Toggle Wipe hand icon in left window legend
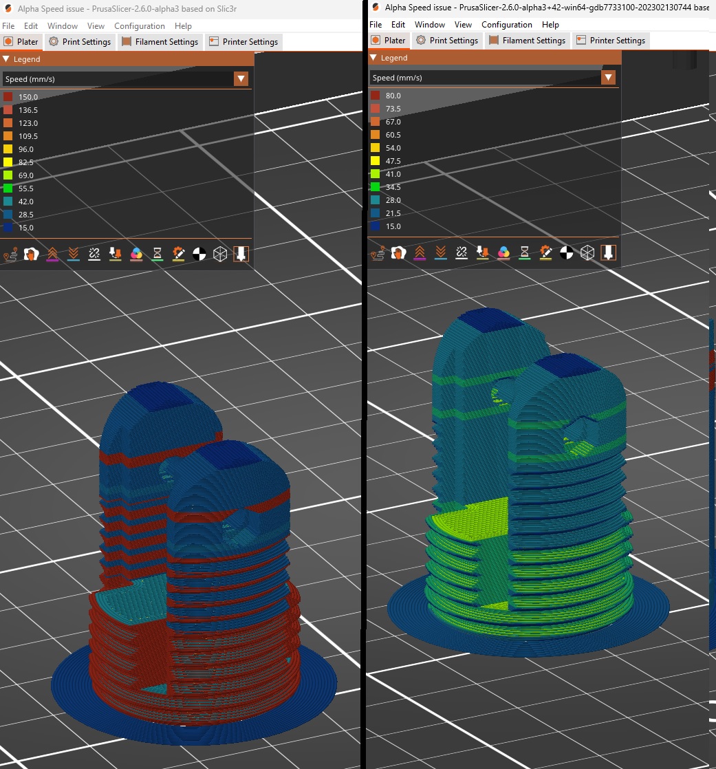716x769 pixels. (32, 254)
